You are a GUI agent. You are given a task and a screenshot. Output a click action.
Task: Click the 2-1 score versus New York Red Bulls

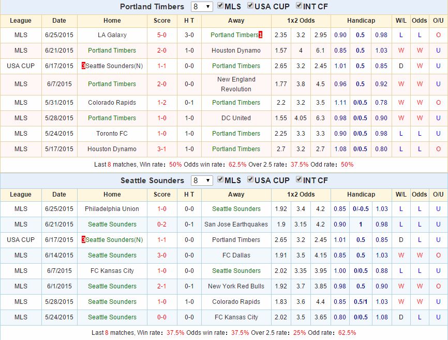coord(162,286)
